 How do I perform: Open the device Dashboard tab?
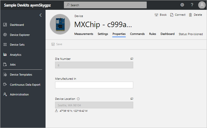click(167, 34)
